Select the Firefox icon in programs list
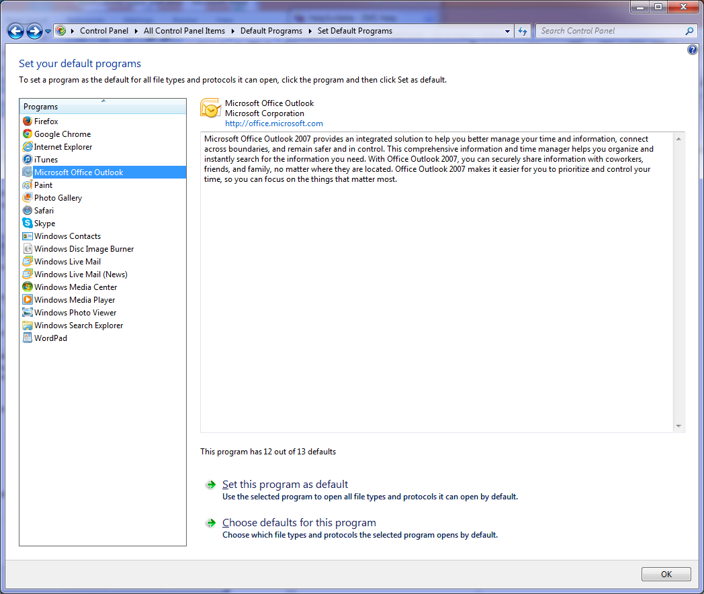The image size is (704, 594). 28,121
